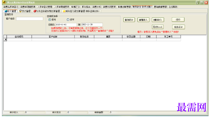Click the 新增收入 button

click(x=143, y=20)
